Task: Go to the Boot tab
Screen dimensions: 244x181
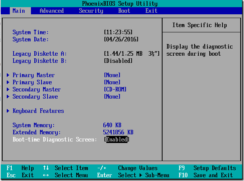Action: click(x=124, y=11)
